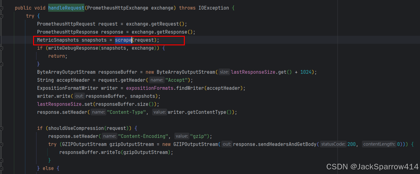Collapse the handleRequest method fold marker
Image resolution: width=420 pixels, height=174 pixels.
point(1,8)
